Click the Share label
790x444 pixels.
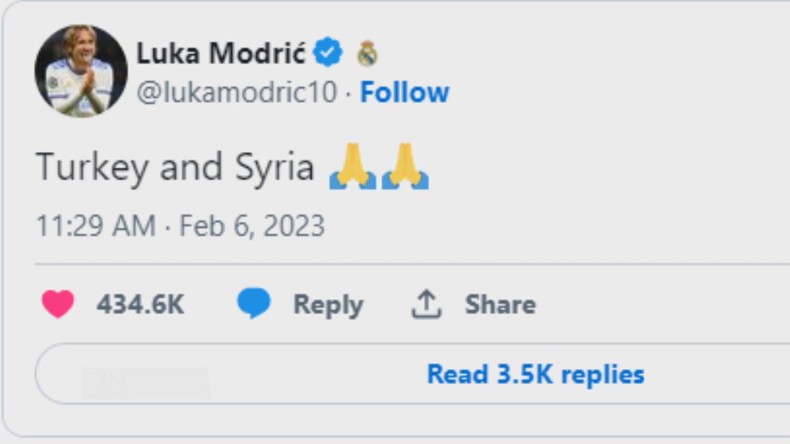tap(500, 304)
